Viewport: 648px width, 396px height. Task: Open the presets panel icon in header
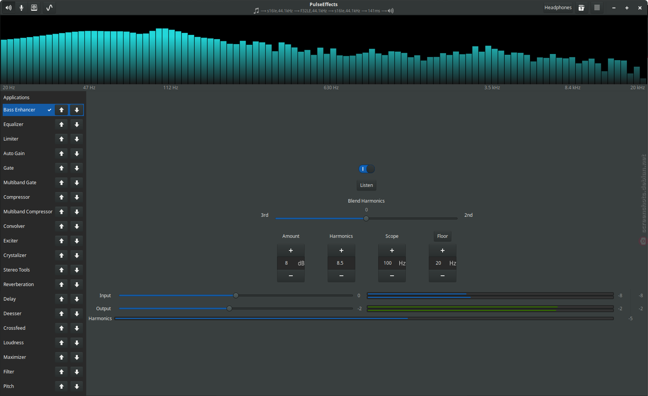pos(34,8)
